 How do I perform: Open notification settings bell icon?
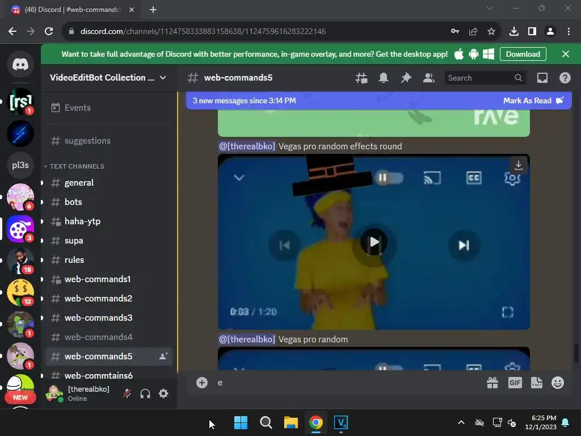384,78
